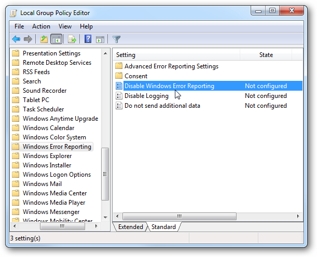
Task: Click settings pane scroll right arrow
Action: 298,216
